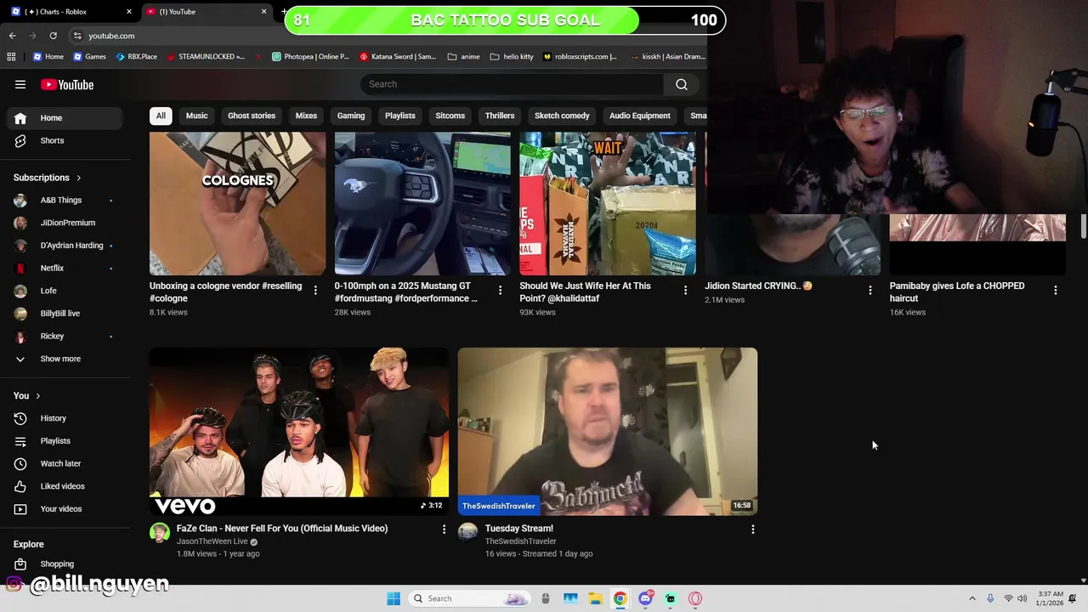Open options menu for Pamibaby Lofe haircut short
The image size is (1088, 612).
[1055, 291]
